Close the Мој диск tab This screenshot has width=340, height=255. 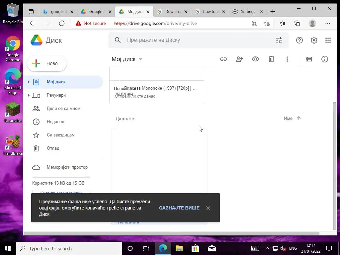pos(148,12)
